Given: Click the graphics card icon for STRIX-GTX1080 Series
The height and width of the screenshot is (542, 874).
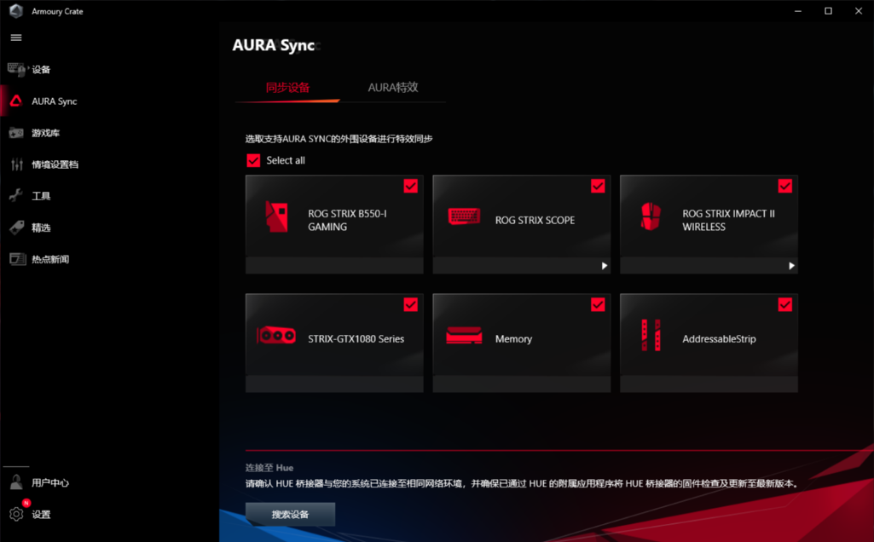Looking at the screenshot, I should pos(276,335).
